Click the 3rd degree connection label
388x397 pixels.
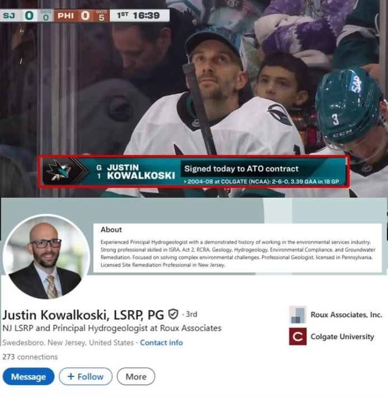tap(191, 314)
